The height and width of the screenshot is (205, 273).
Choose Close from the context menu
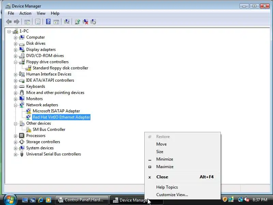(183, 177)
